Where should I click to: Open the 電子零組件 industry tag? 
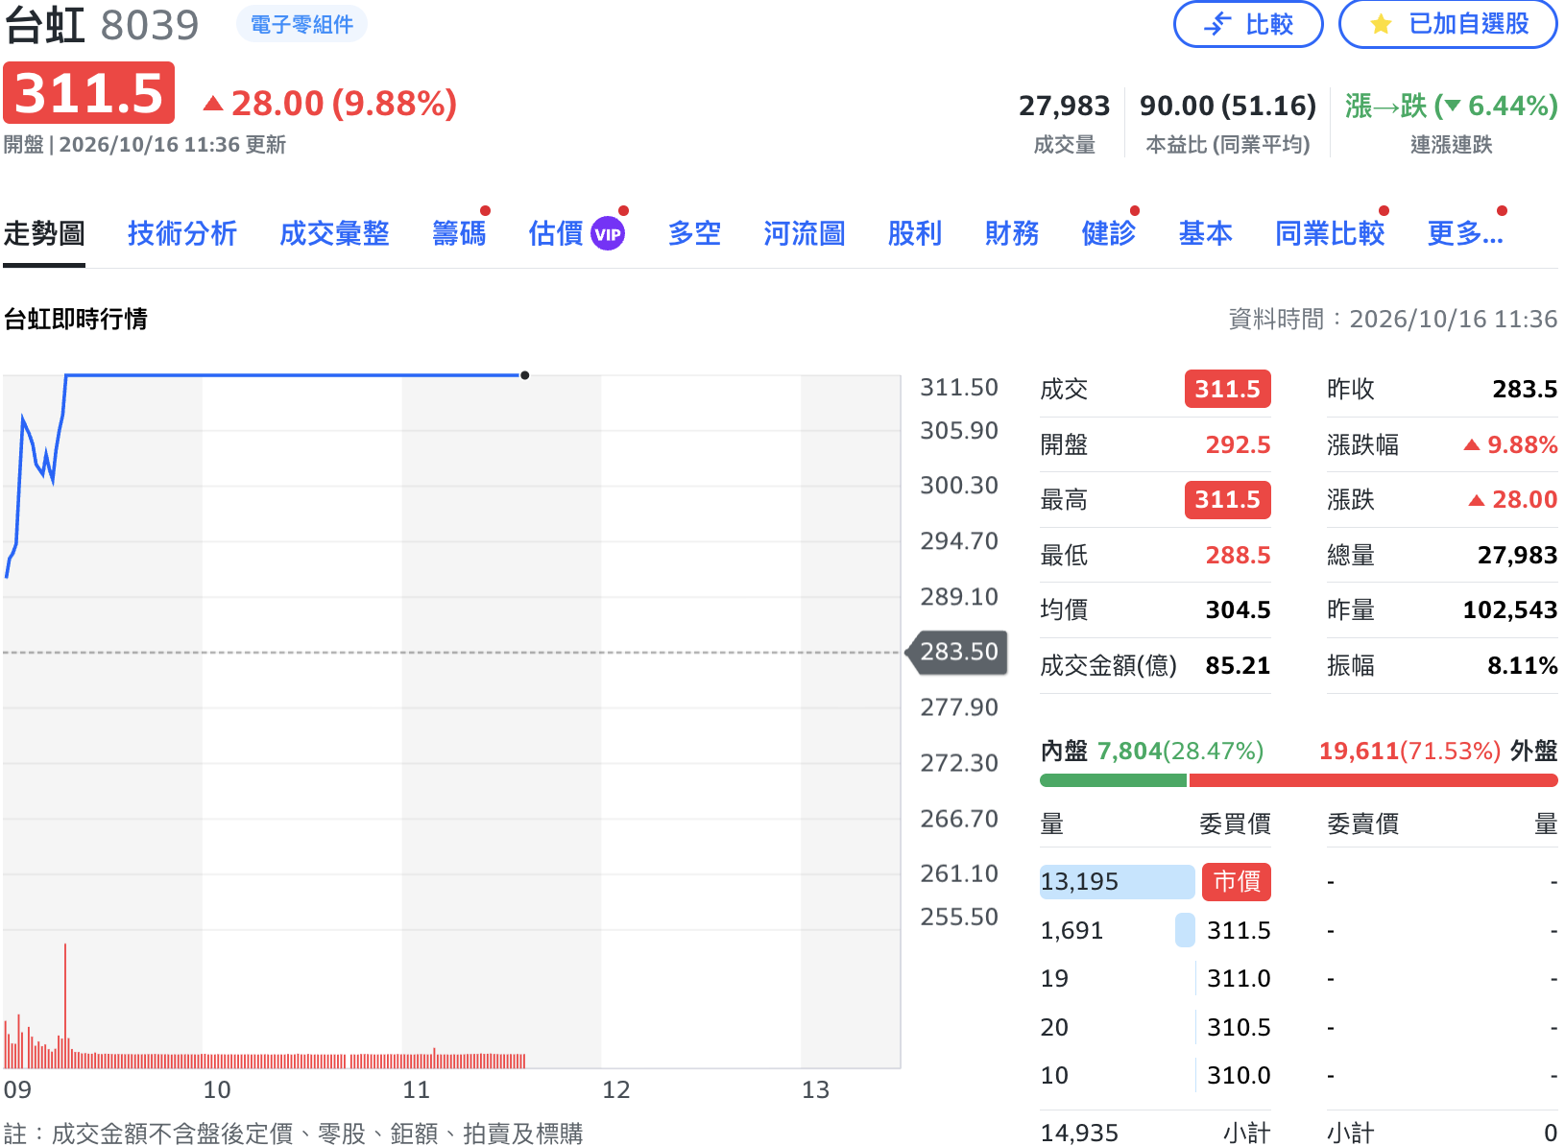(301, 24)
